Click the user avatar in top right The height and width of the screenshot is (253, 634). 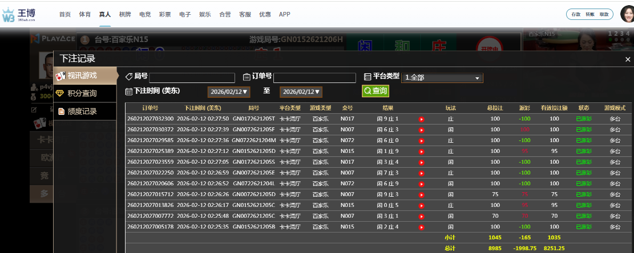coord(627,14)
